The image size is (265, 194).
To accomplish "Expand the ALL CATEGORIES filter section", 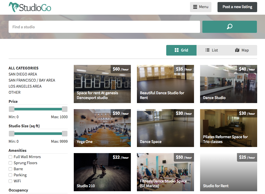I will point(23,68).
